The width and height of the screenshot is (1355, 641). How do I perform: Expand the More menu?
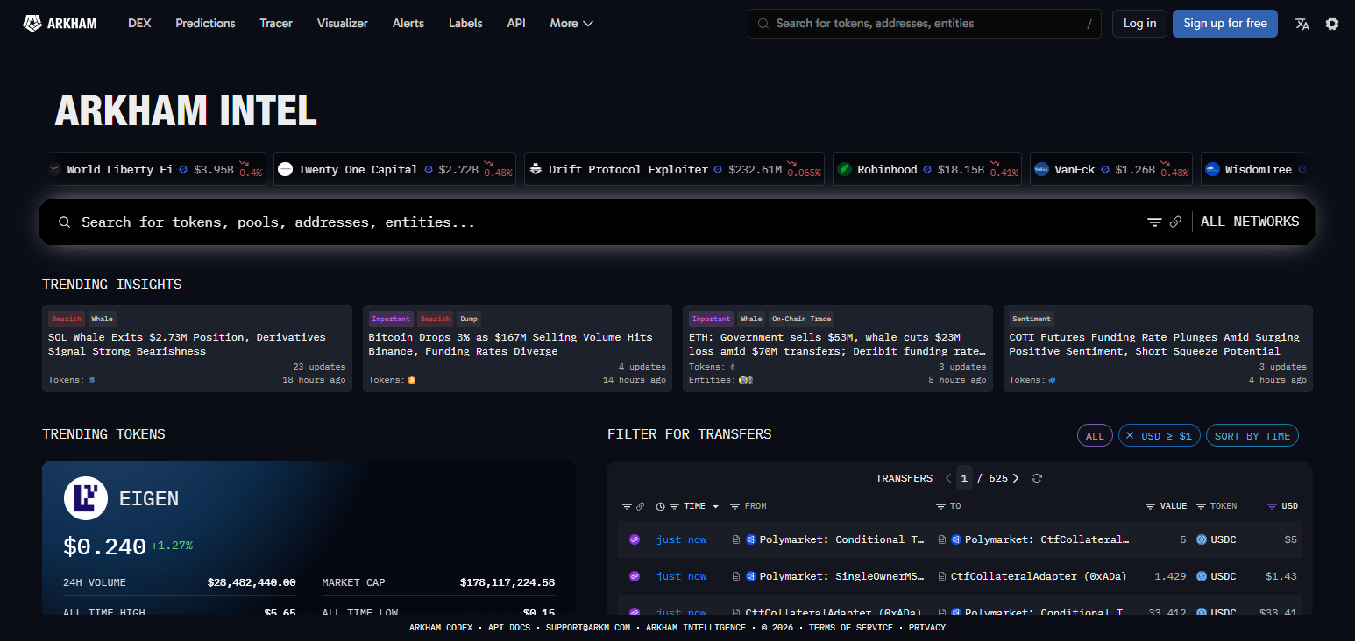[571, 24]
